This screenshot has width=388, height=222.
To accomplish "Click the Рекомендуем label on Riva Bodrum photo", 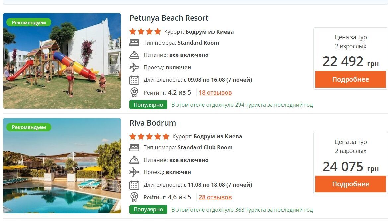I will click(x=29, y=127).
